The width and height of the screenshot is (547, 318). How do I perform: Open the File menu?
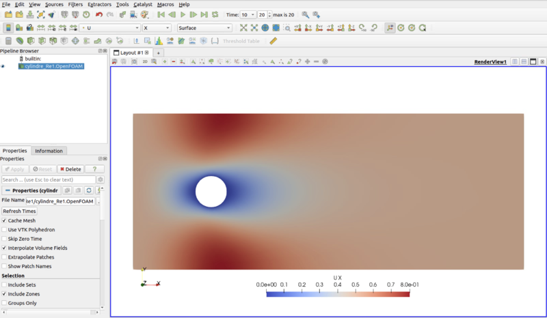click(6, 4)
